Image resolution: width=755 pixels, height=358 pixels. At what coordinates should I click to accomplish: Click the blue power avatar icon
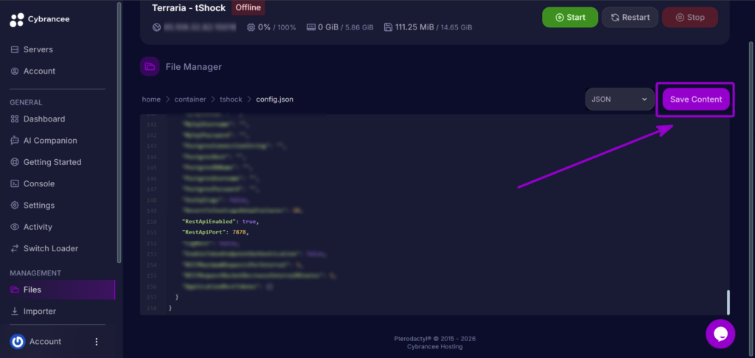[x=18, y=342]
